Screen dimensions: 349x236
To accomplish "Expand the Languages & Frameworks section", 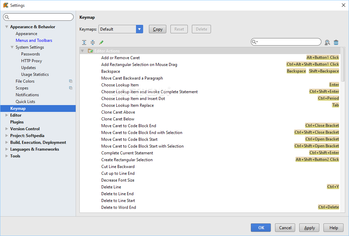I will pyautogui.click(x=7, y=149).
